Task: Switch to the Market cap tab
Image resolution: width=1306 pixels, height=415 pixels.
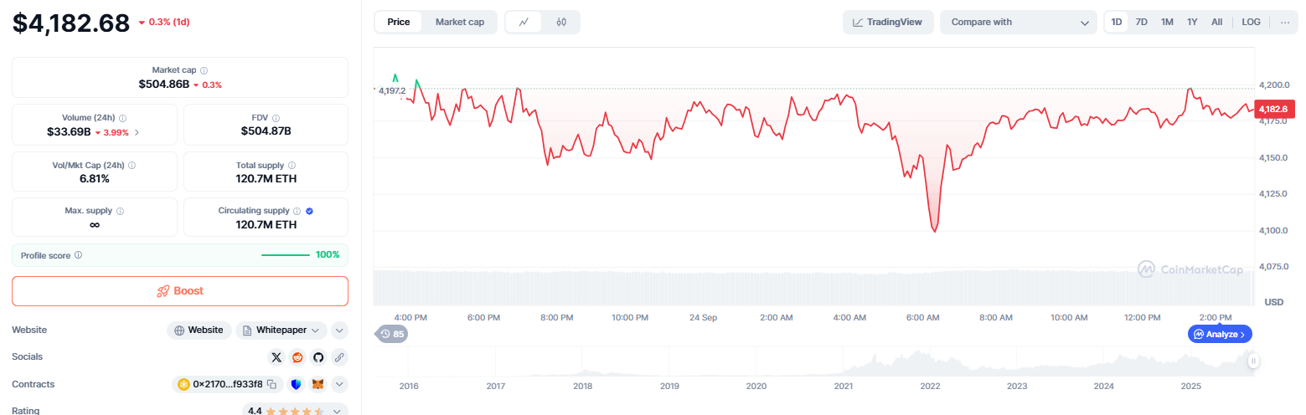Action: (460, 22)
